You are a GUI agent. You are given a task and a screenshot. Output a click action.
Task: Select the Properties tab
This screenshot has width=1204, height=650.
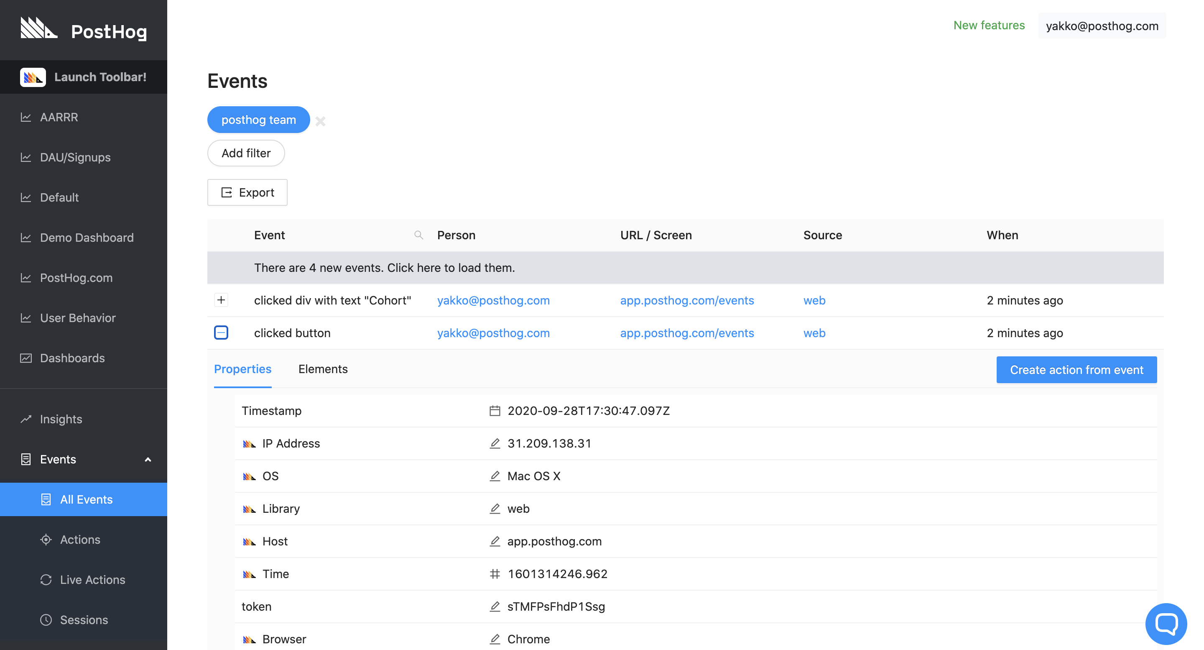[242, 369]
